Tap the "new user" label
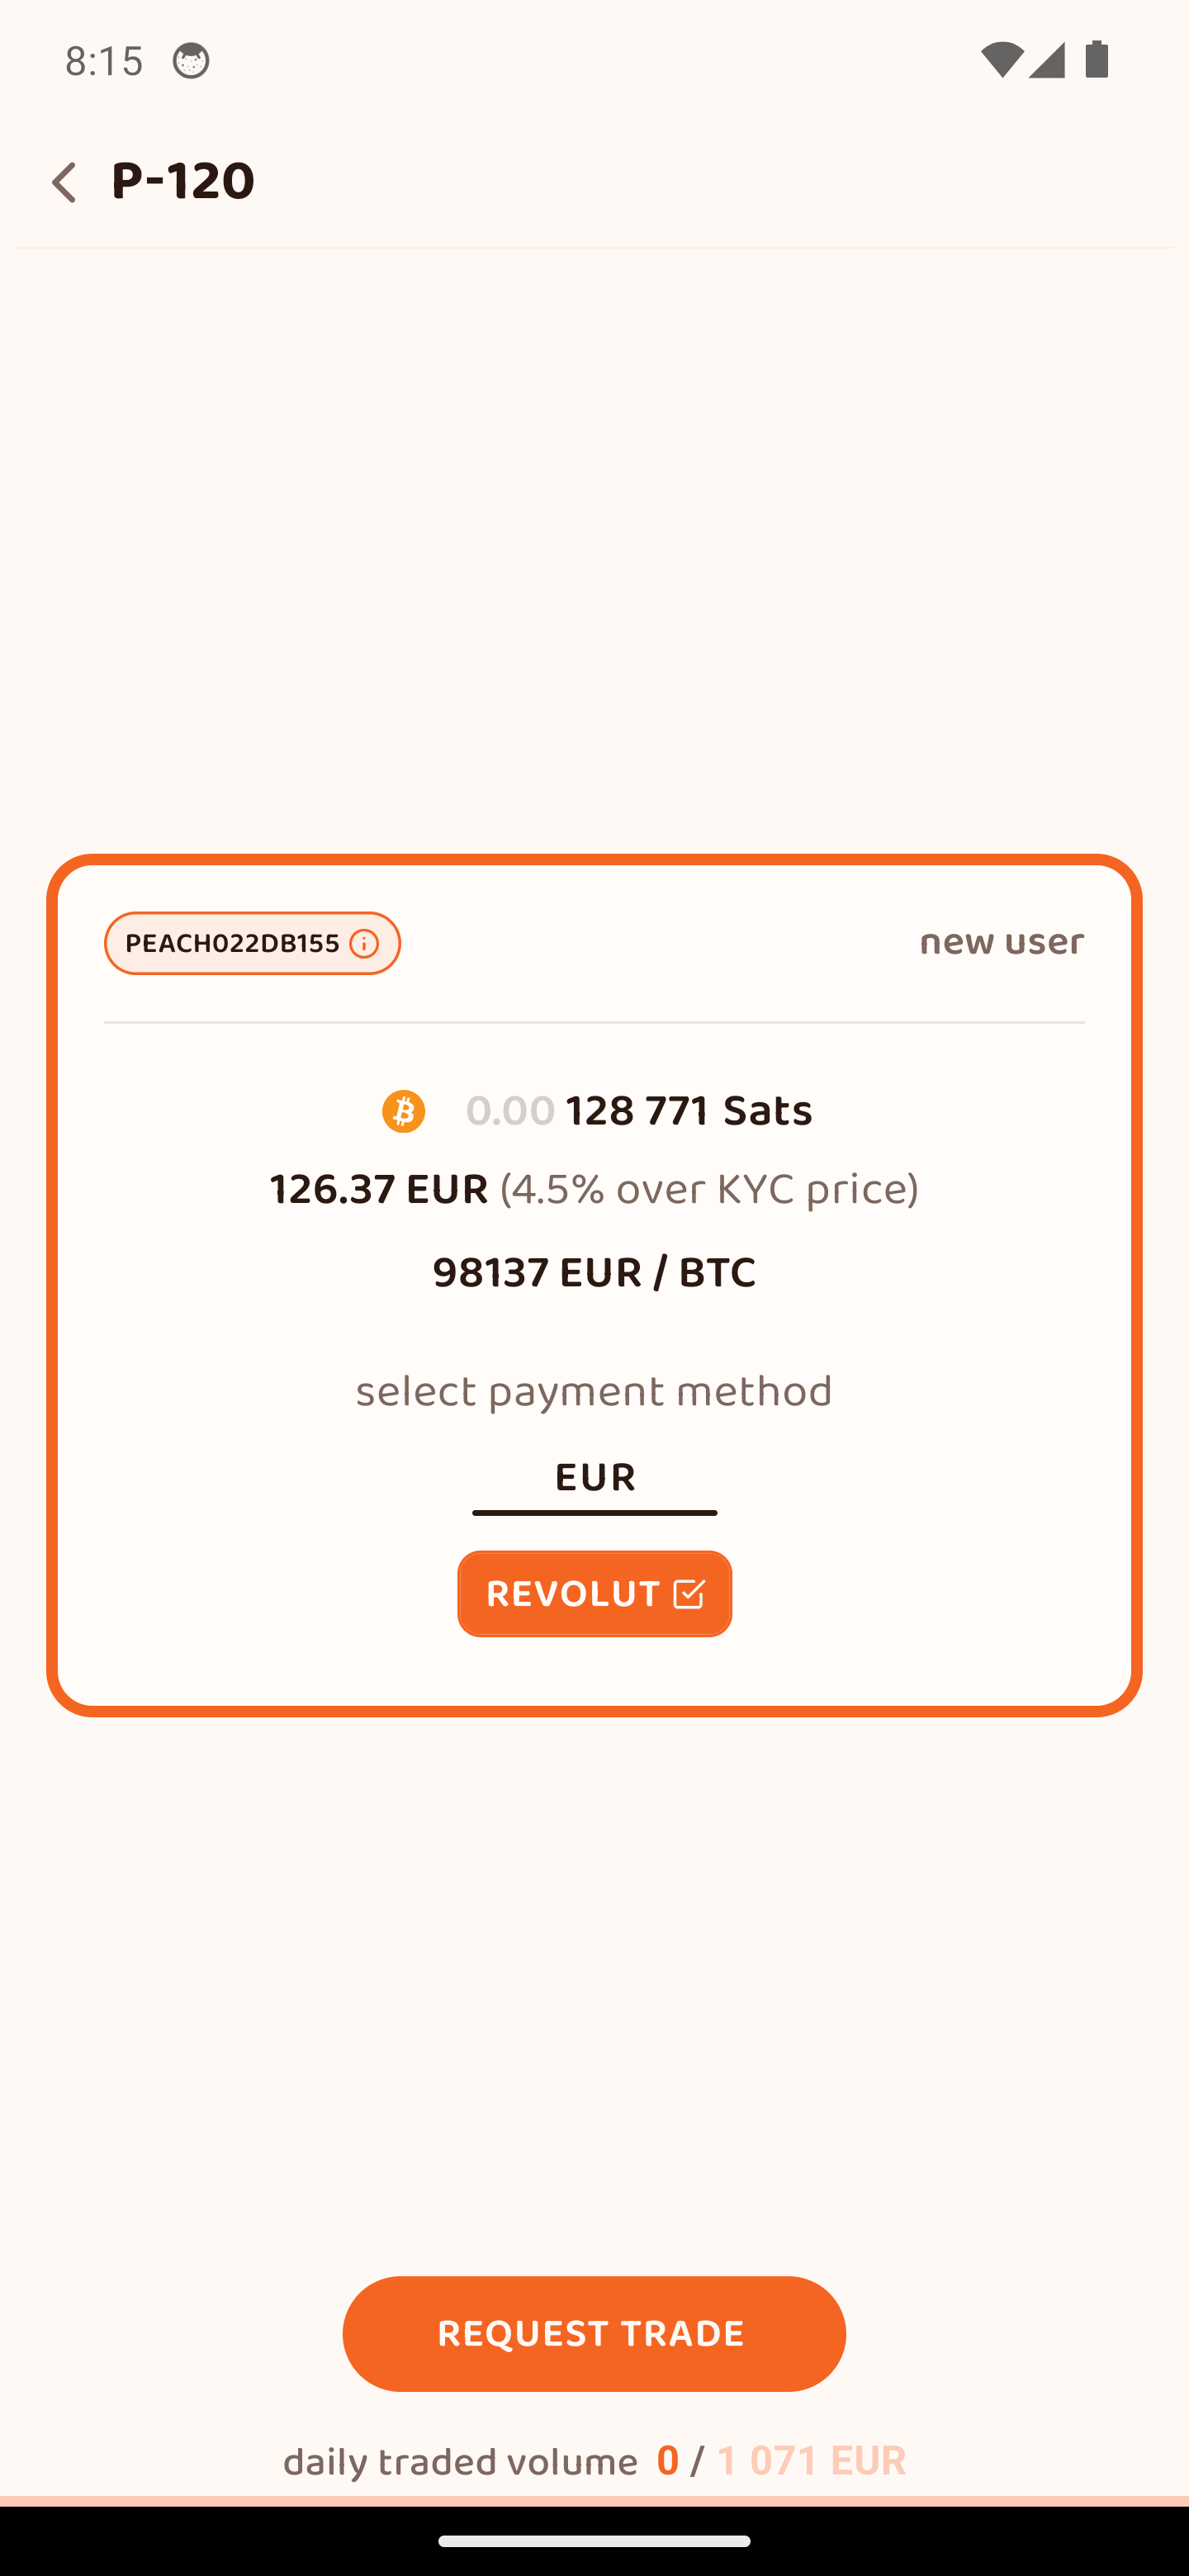This screenshot has height=2576, width=1189. 1001,942
